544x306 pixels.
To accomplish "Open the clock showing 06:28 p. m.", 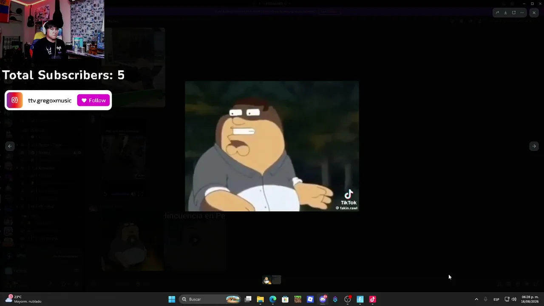I will pyautogui.click(x=530, y=299).
